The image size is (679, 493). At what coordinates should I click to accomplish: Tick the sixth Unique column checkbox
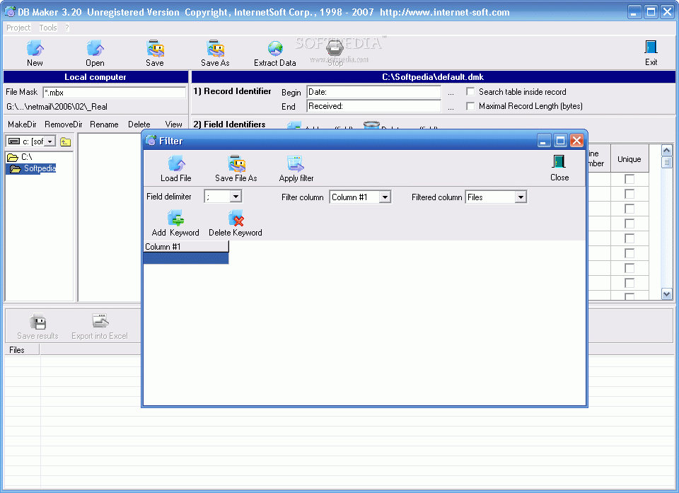(629, 253)
